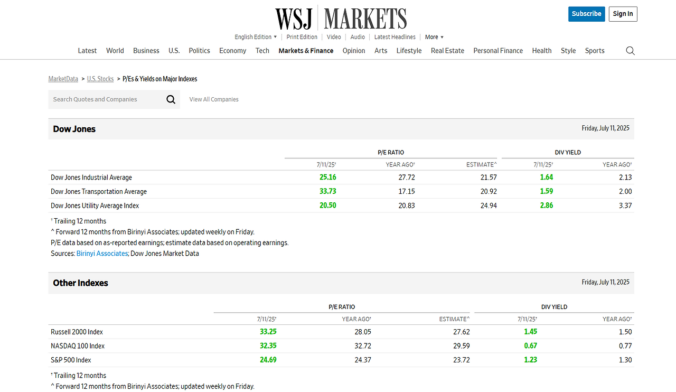Click the Dow Transportation P/E value 33.73
676x392 pixels.
[328, 192]
